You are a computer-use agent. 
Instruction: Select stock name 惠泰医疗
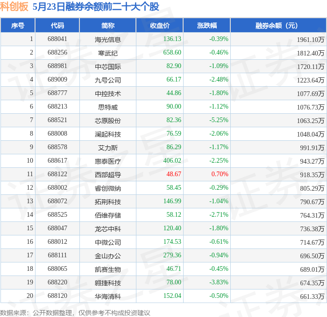coord(108,161)
